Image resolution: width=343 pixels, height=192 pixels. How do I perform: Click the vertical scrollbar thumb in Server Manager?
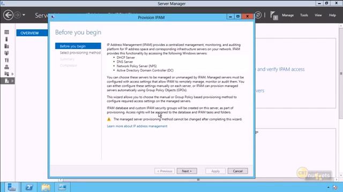tap(341, 74)
